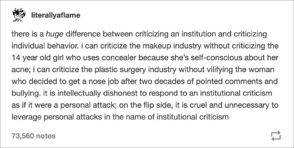Click the phrase "personal attack;" in the post
This screenshot has height=148, width=294.
[90, 105]
